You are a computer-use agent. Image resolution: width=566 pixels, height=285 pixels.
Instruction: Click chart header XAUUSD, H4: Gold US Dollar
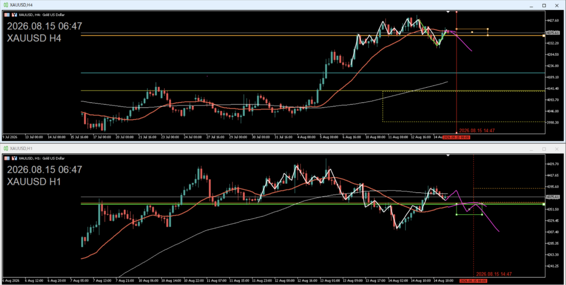coord(41,15)
